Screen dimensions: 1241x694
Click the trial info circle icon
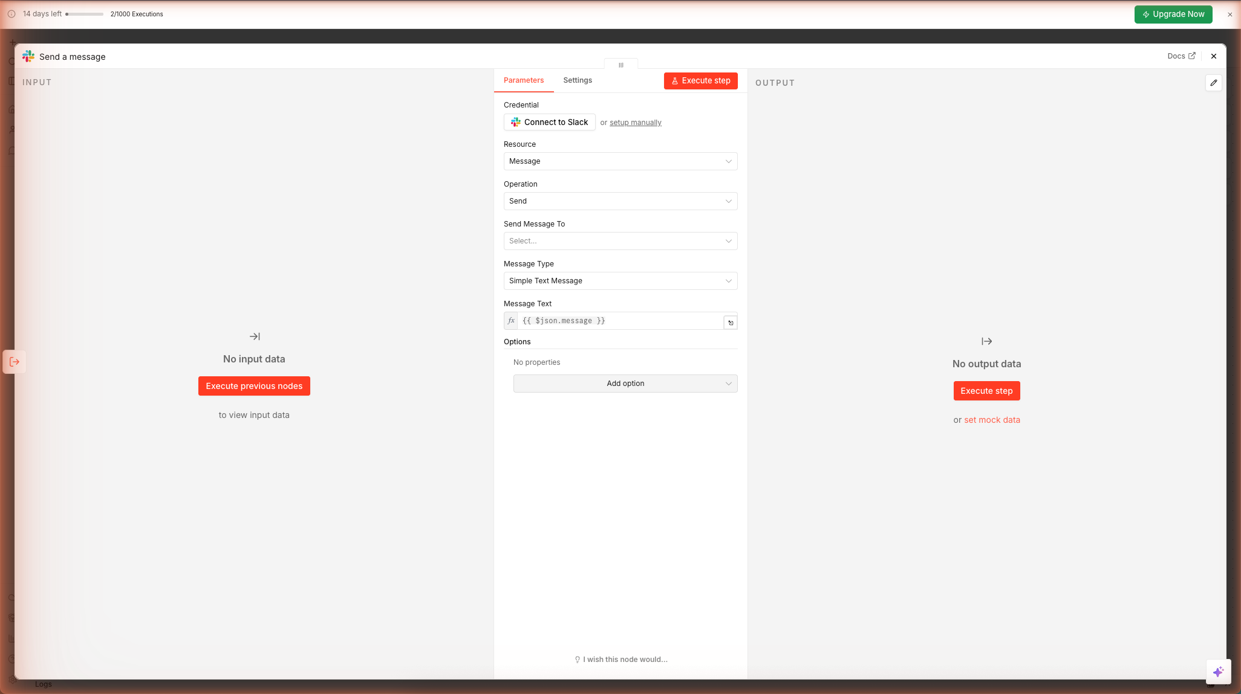click(x=11, y=14)
